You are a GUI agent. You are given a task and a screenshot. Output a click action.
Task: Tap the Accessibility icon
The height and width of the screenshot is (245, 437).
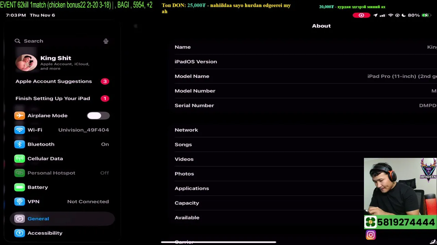coord(19,233)
